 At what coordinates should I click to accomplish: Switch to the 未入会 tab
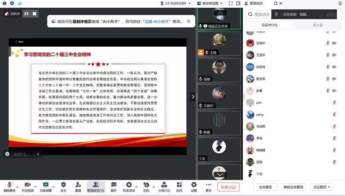317,25
